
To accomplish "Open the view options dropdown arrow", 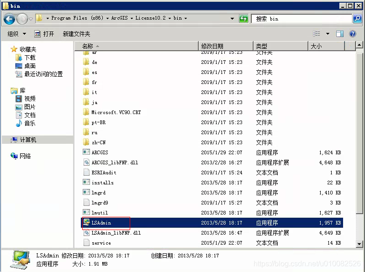I will point(328,34).
